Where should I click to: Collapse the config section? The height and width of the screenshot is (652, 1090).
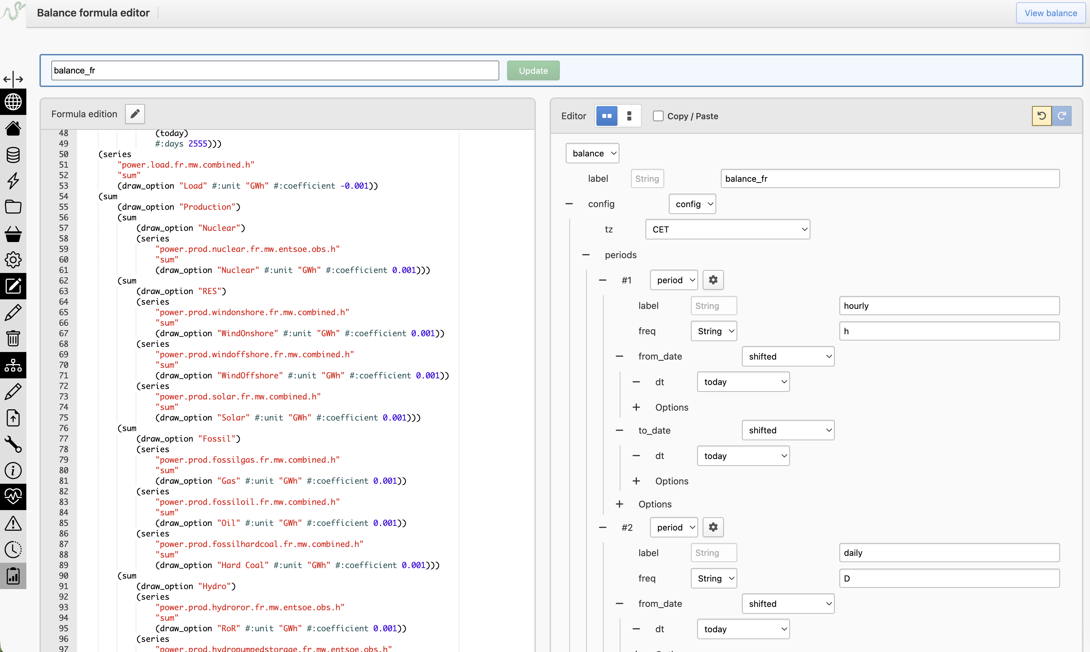point(569,204)
